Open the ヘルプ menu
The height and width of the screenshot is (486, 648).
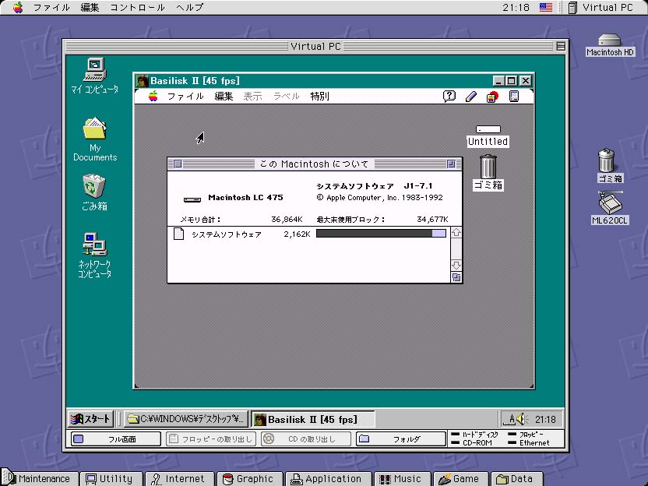point(190,8)
